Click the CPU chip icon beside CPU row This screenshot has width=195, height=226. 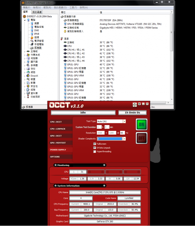point(65,46)
